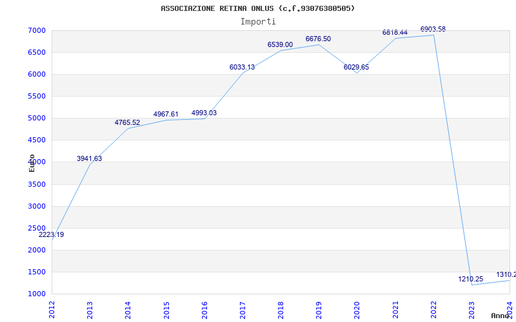The width and height of the screenshot is (516, 322).
Task: Click x-axis year 2013
Action: 90,310
